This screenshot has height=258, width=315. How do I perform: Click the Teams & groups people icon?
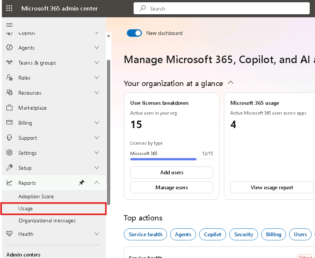coord(9,63)
